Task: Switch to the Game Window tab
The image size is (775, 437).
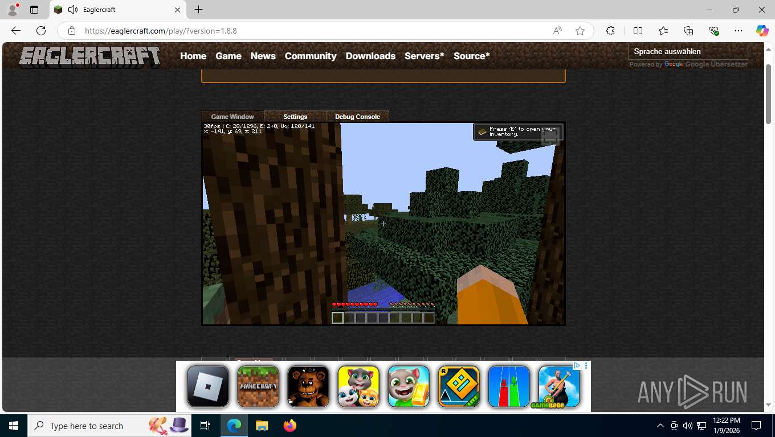Action: pyautogui.click(x=232, y=117)
